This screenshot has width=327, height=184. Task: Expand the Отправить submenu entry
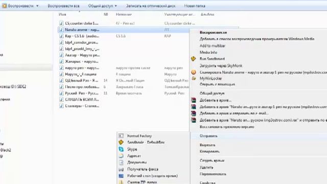(208, 136)
